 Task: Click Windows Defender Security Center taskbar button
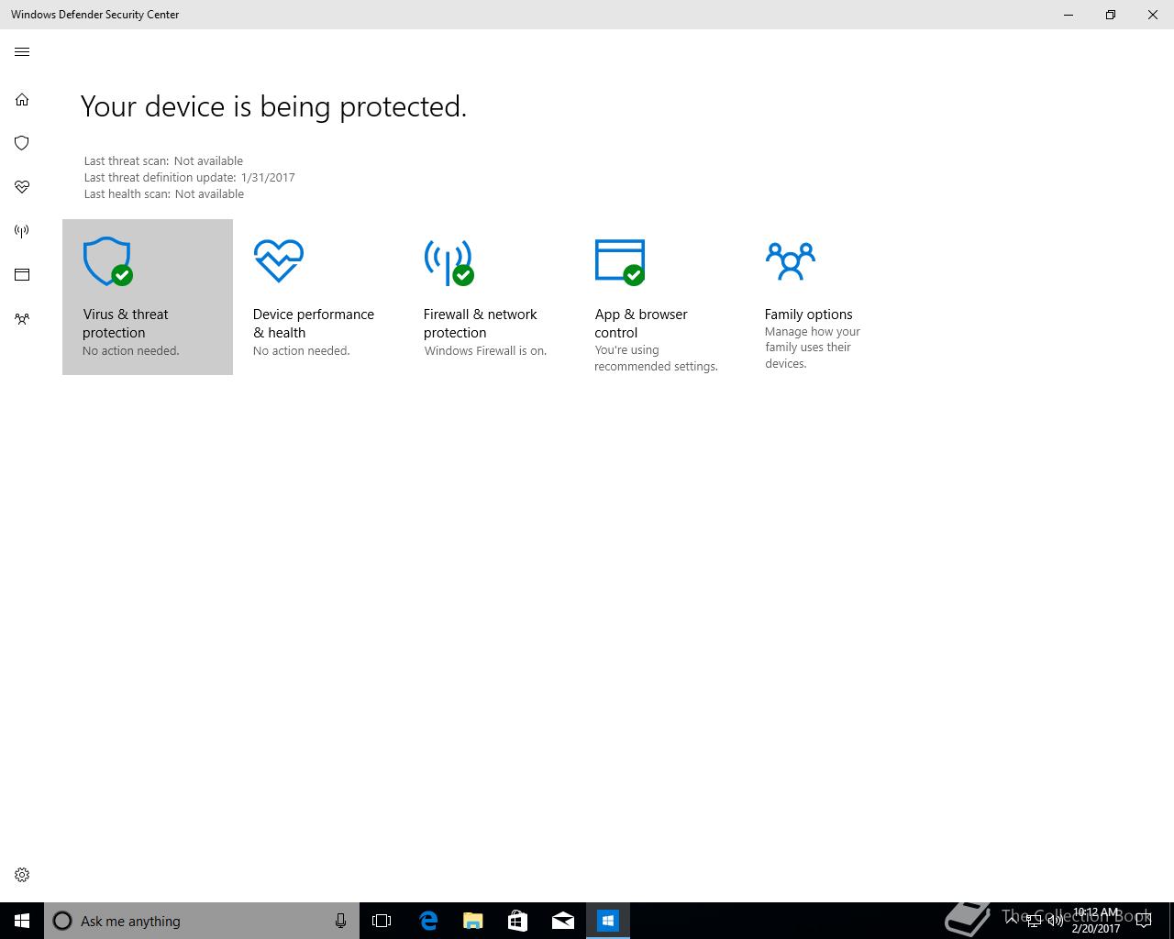coord(607,921)
